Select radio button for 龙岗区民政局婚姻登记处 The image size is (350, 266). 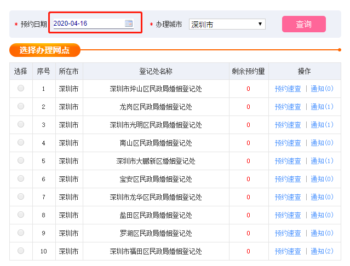21,106
